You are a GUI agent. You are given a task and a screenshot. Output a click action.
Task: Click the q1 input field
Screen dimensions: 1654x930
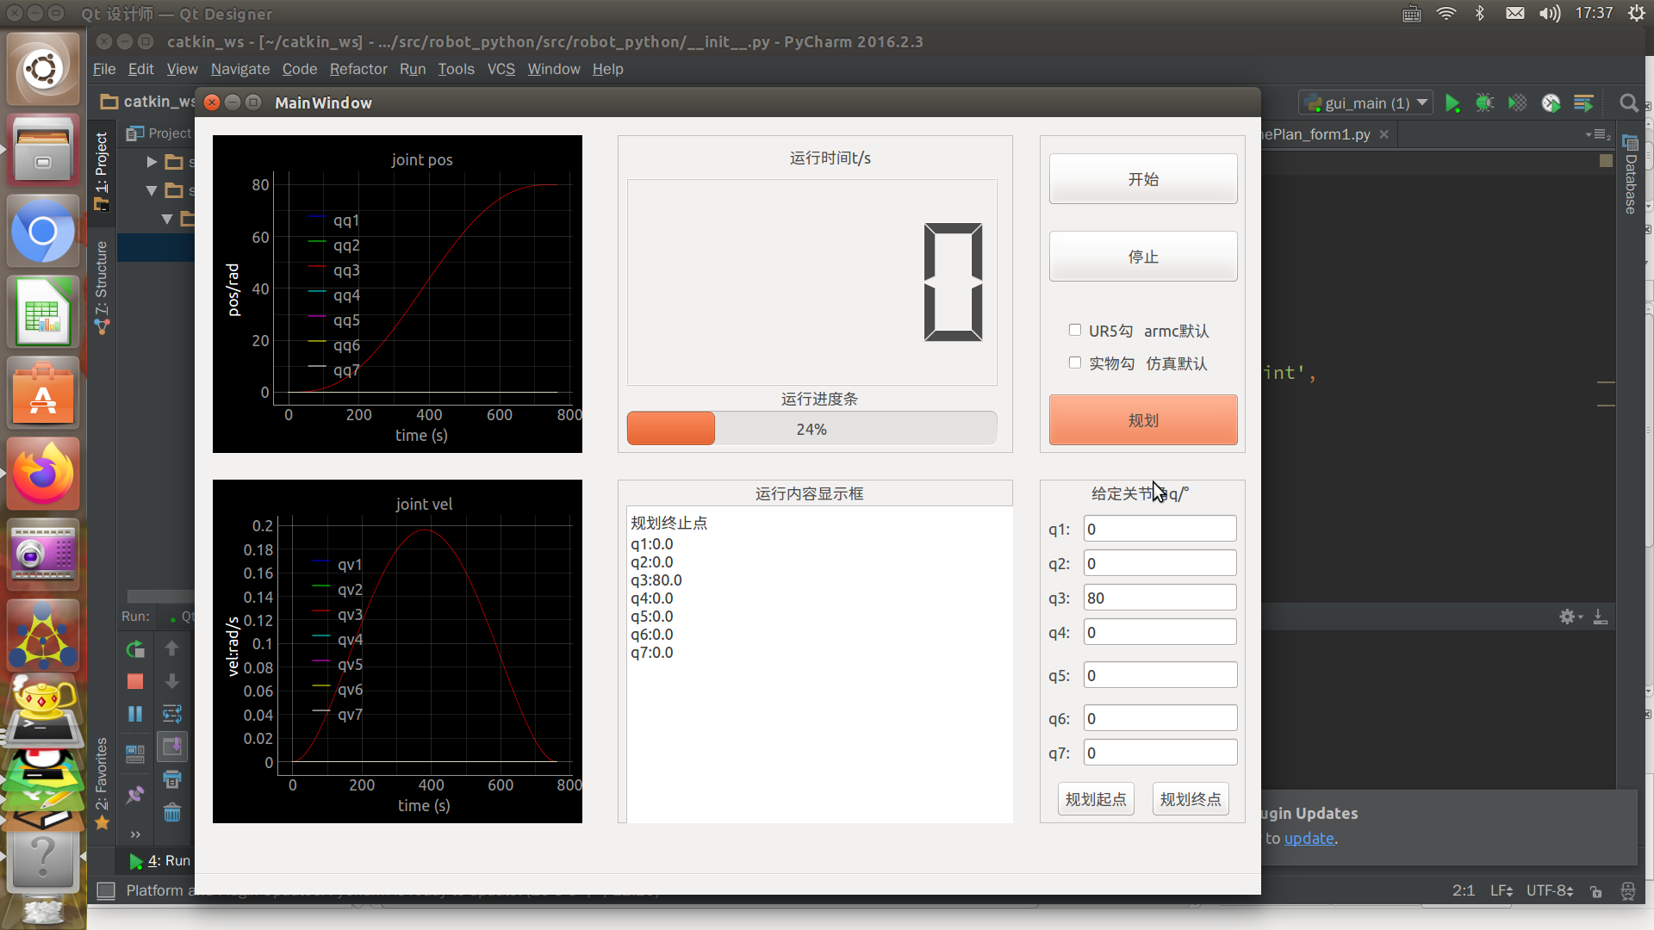(x=1160, y=529)
